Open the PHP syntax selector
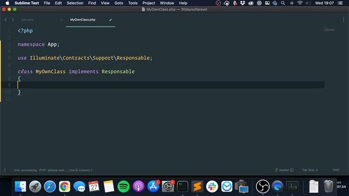The width and height of the screenshot is (349, 196). 336,170
